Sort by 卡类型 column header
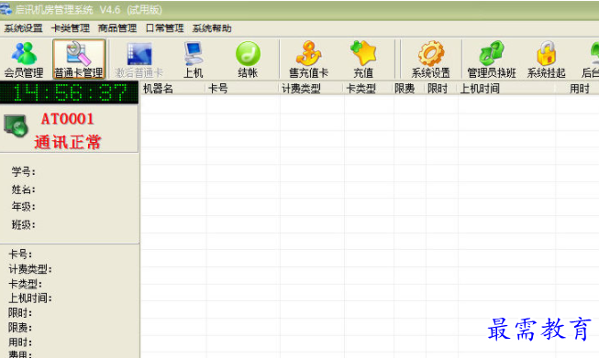599x358 pixels. (369, 89)
